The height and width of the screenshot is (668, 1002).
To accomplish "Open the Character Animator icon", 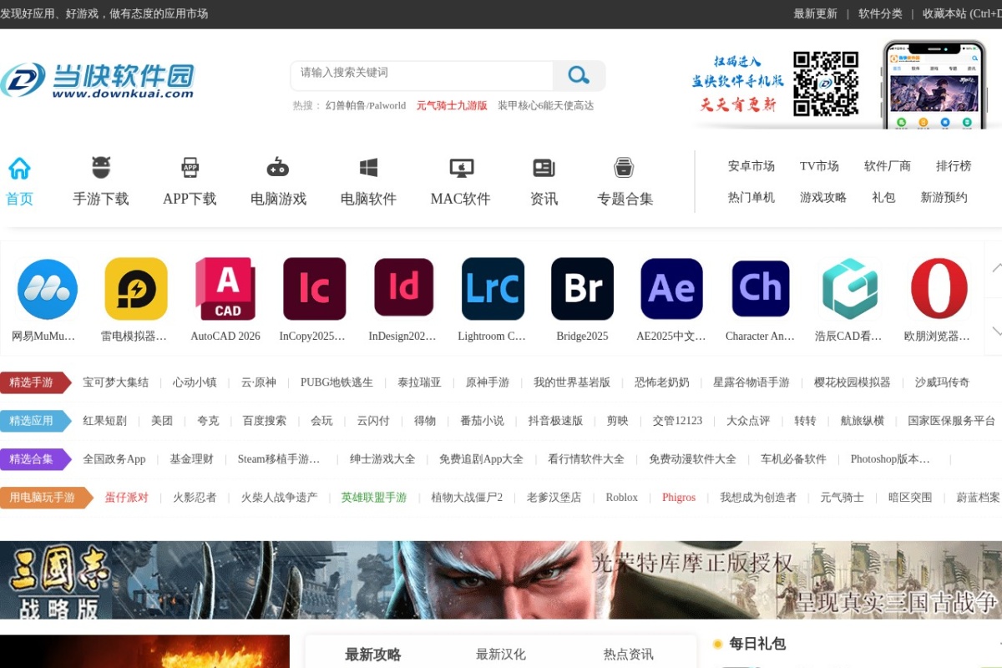I will (760, 289).
